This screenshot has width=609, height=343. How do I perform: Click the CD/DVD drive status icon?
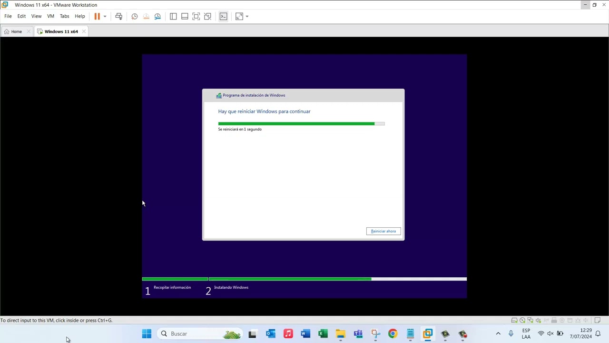pyautogui.click(x=522, y=320)
